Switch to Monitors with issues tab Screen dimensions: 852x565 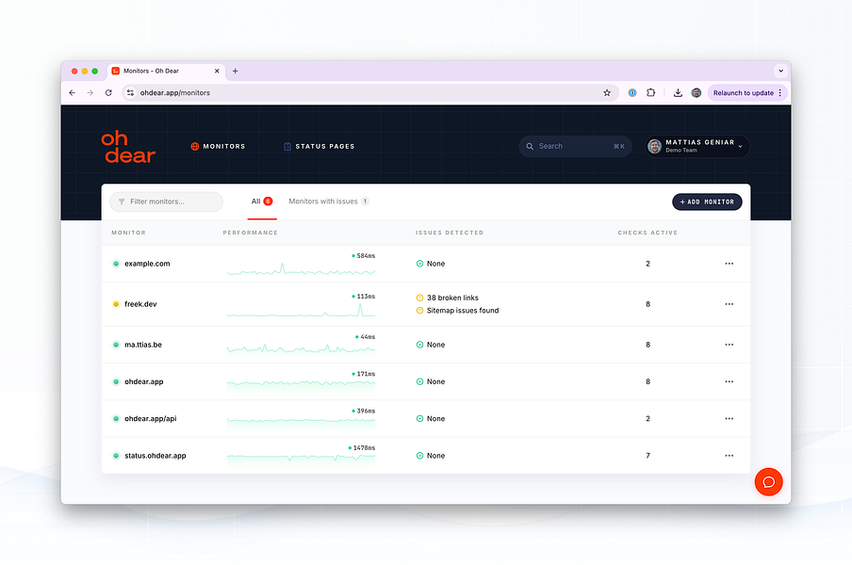(x=329, y=202)
